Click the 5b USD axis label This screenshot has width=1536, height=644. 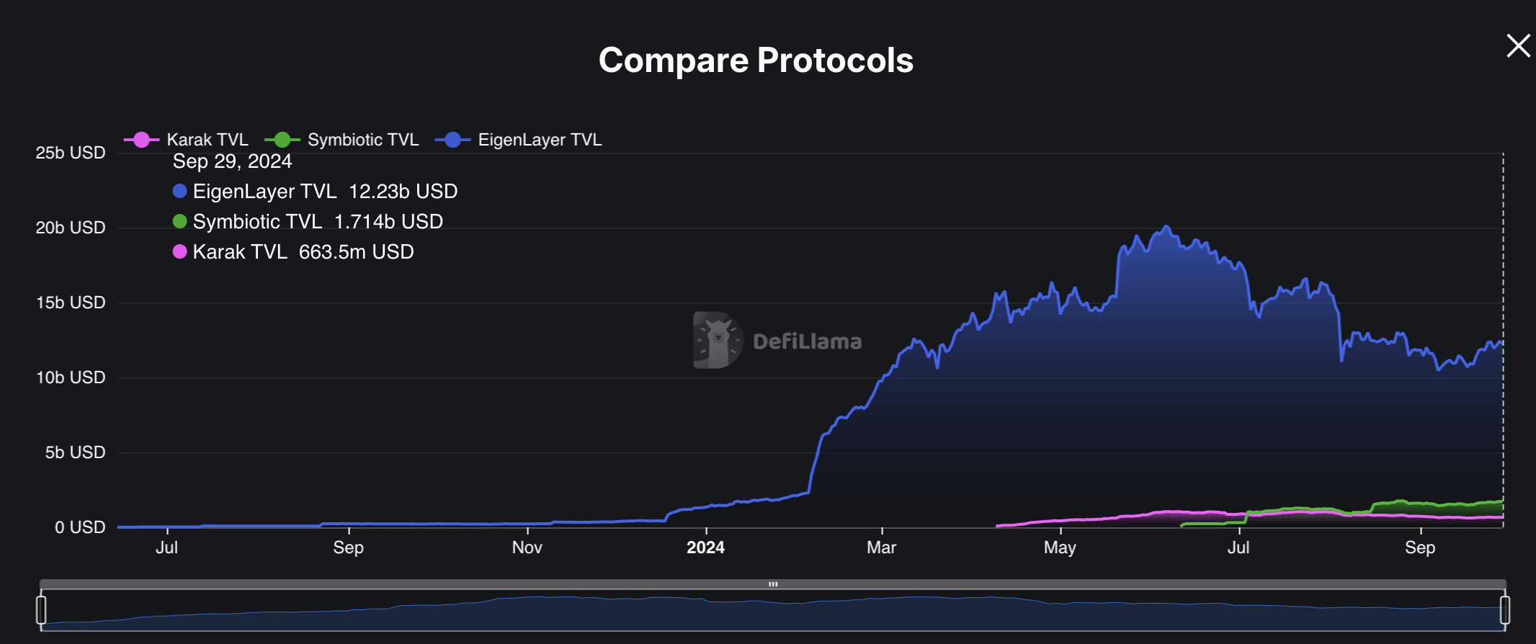pos(75,452)
